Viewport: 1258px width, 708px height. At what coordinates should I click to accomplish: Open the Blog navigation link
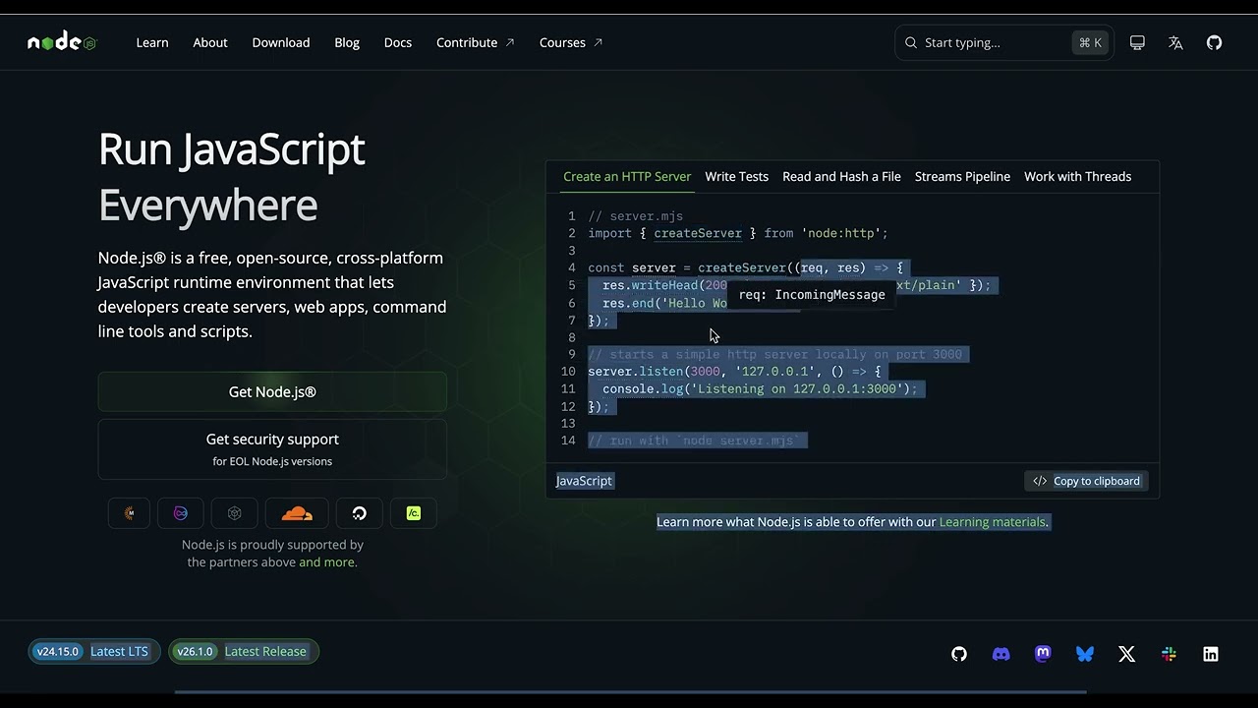tap(347, 42)
